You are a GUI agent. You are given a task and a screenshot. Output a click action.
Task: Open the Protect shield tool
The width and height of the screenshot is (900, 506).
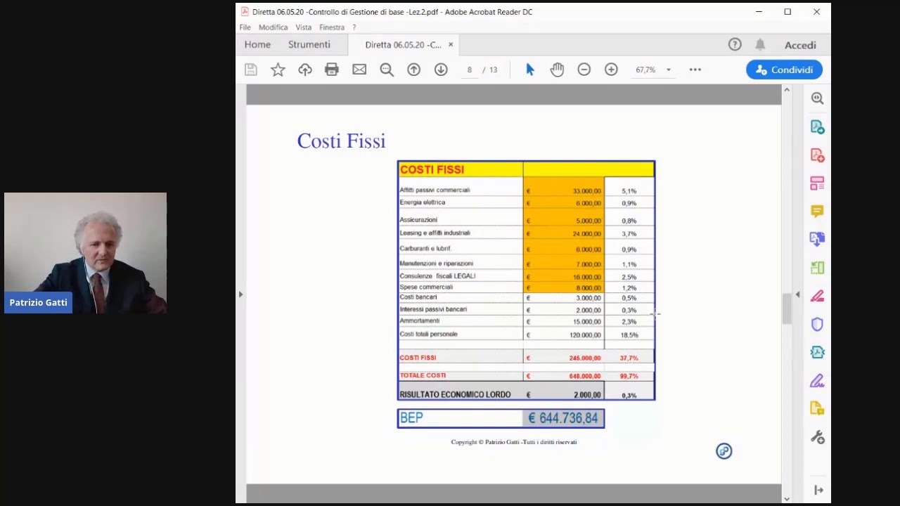(817, 324)
